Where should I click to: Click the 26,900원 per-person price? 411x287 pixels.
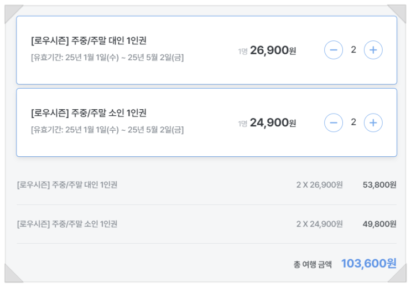pyautogui.click(x=273, y=51)
